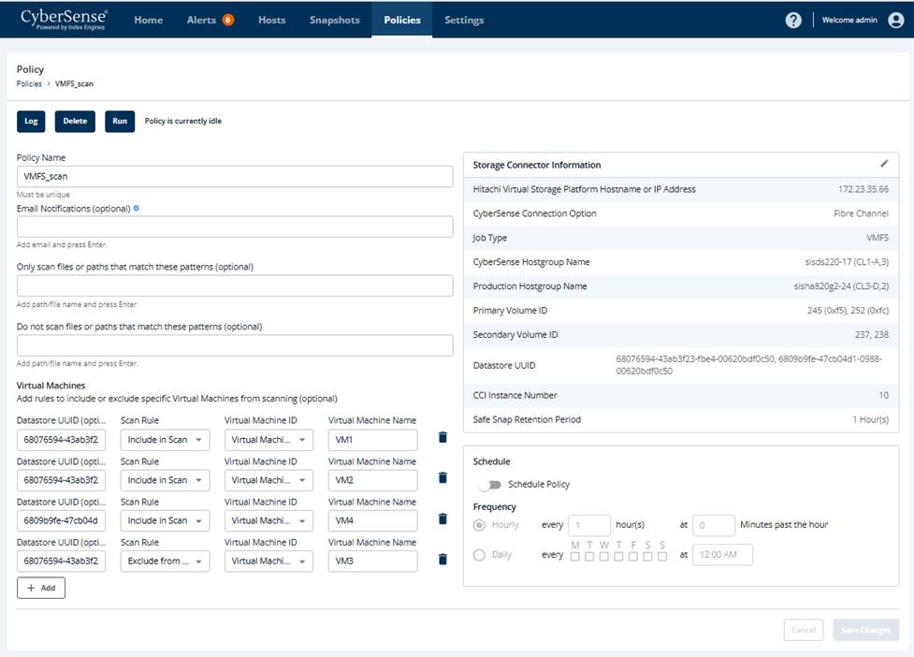Edit Storage Connector Information with pencil icon
Image resolution: width=914 pixels, height=657 pixels.
click(884, 164)
